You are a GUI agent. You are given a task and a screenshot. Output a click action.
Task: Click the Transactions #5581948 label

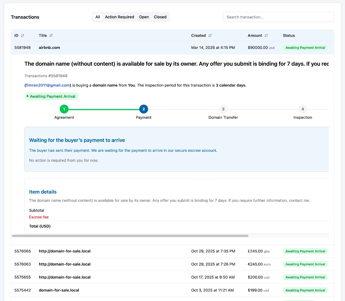(x=46, y=76)
